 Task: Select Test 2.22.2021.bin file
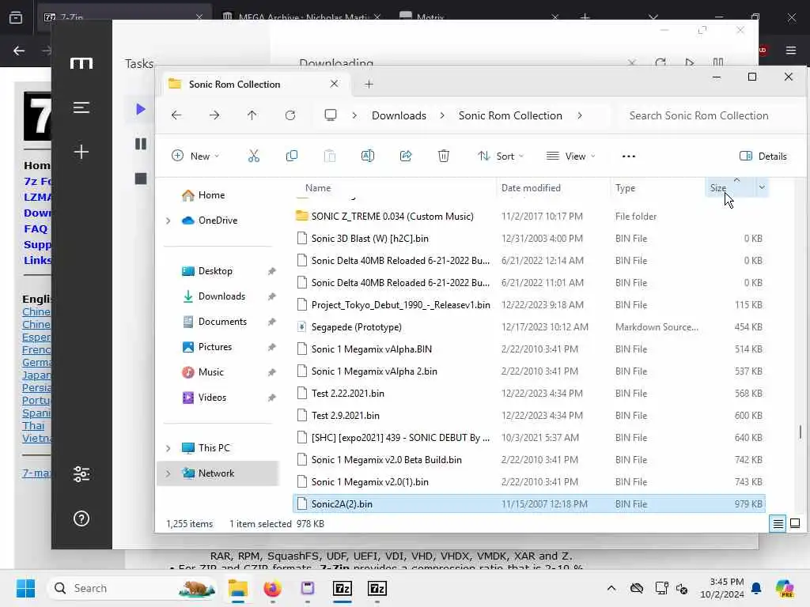(x=348, y=394)
